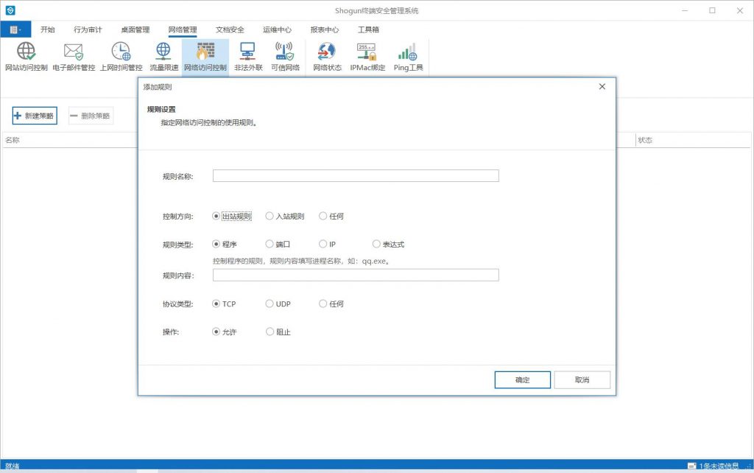
Task: Click the 非法外联 icon
Action: click(x=248, y=57)
